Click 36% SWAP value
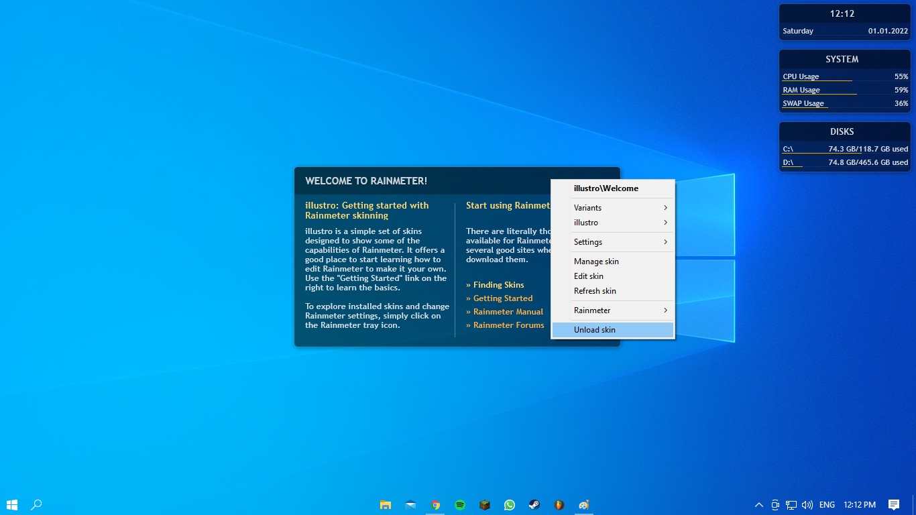The image size is (916, 515). click(x=901, y=103)
